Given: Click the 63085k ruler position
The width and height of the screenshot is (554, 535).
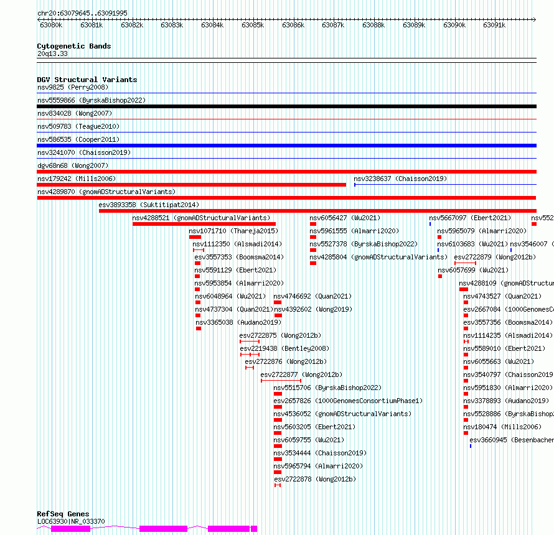Looking at the screenshot, I should point(253,25).
